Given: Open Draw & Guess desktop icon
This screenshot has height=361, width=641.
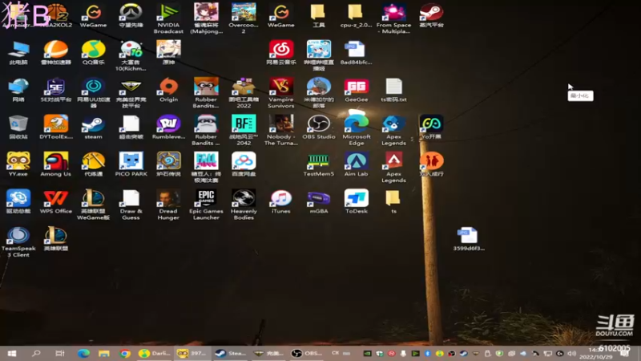Looking at the screenshot, I should 131,205.
